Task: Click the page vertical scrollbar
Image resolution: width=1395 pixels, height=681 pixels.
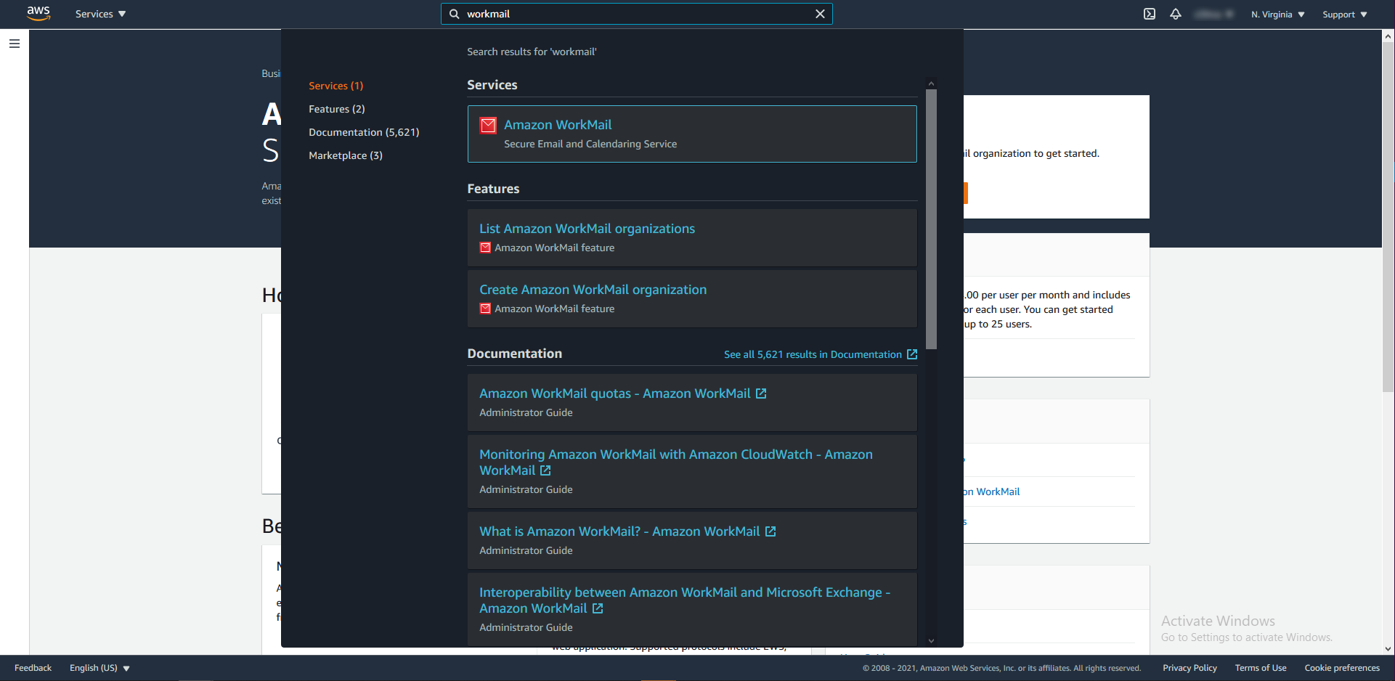Action: tap(1388, 216)
